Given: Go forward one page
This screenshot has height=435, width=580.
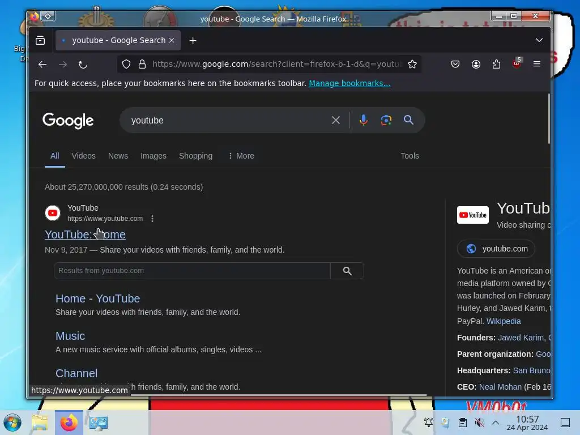Looking at the screenshot, I should point(63,65).
